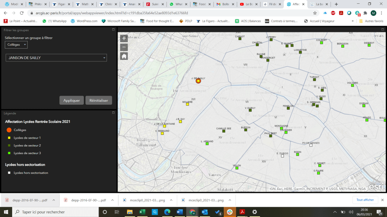Open the WordPress.com bookmark
The image size is (387, 217).
point(84,21)
